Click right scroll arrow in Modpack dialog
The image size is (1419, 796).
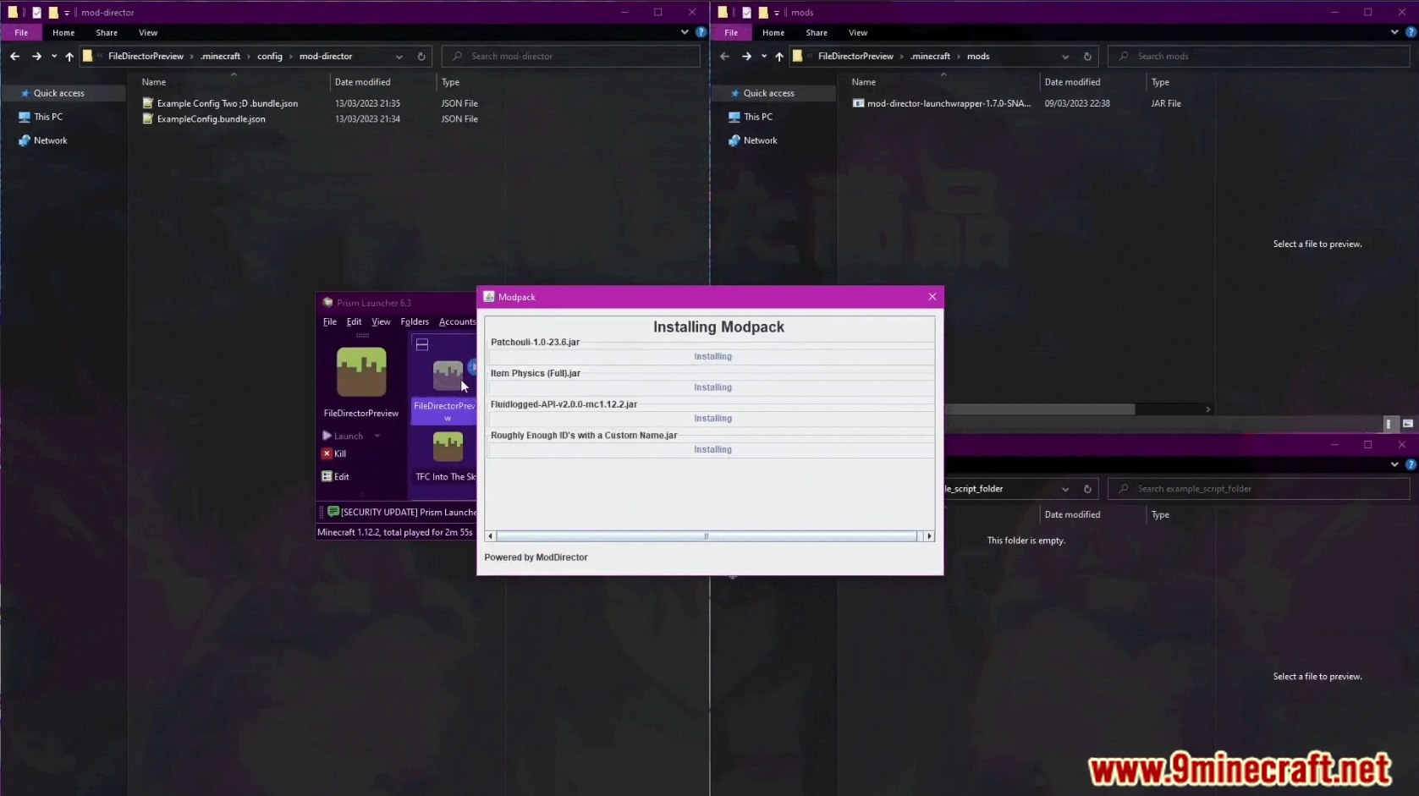click(x=929, y=536)
